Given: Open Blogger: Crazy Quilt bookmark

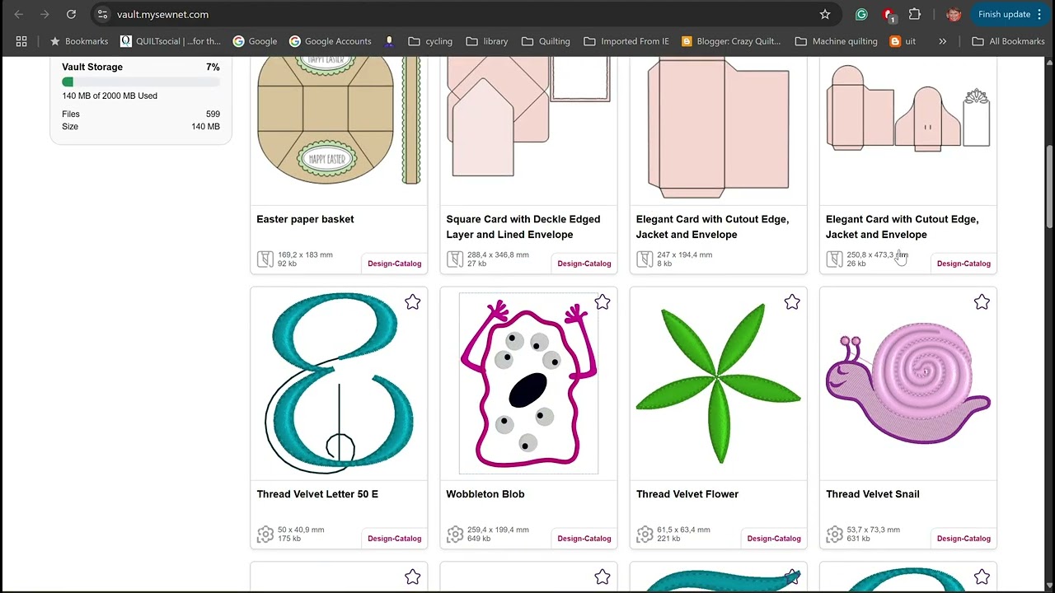Looking at the screenshot, I should pos(731,41).
